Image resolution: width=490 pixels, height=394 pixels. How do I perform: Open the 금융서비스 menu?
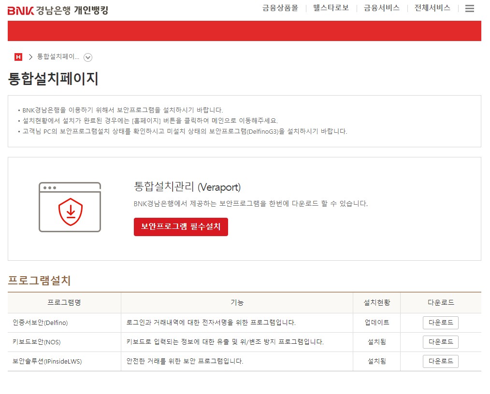click(382, 8)
